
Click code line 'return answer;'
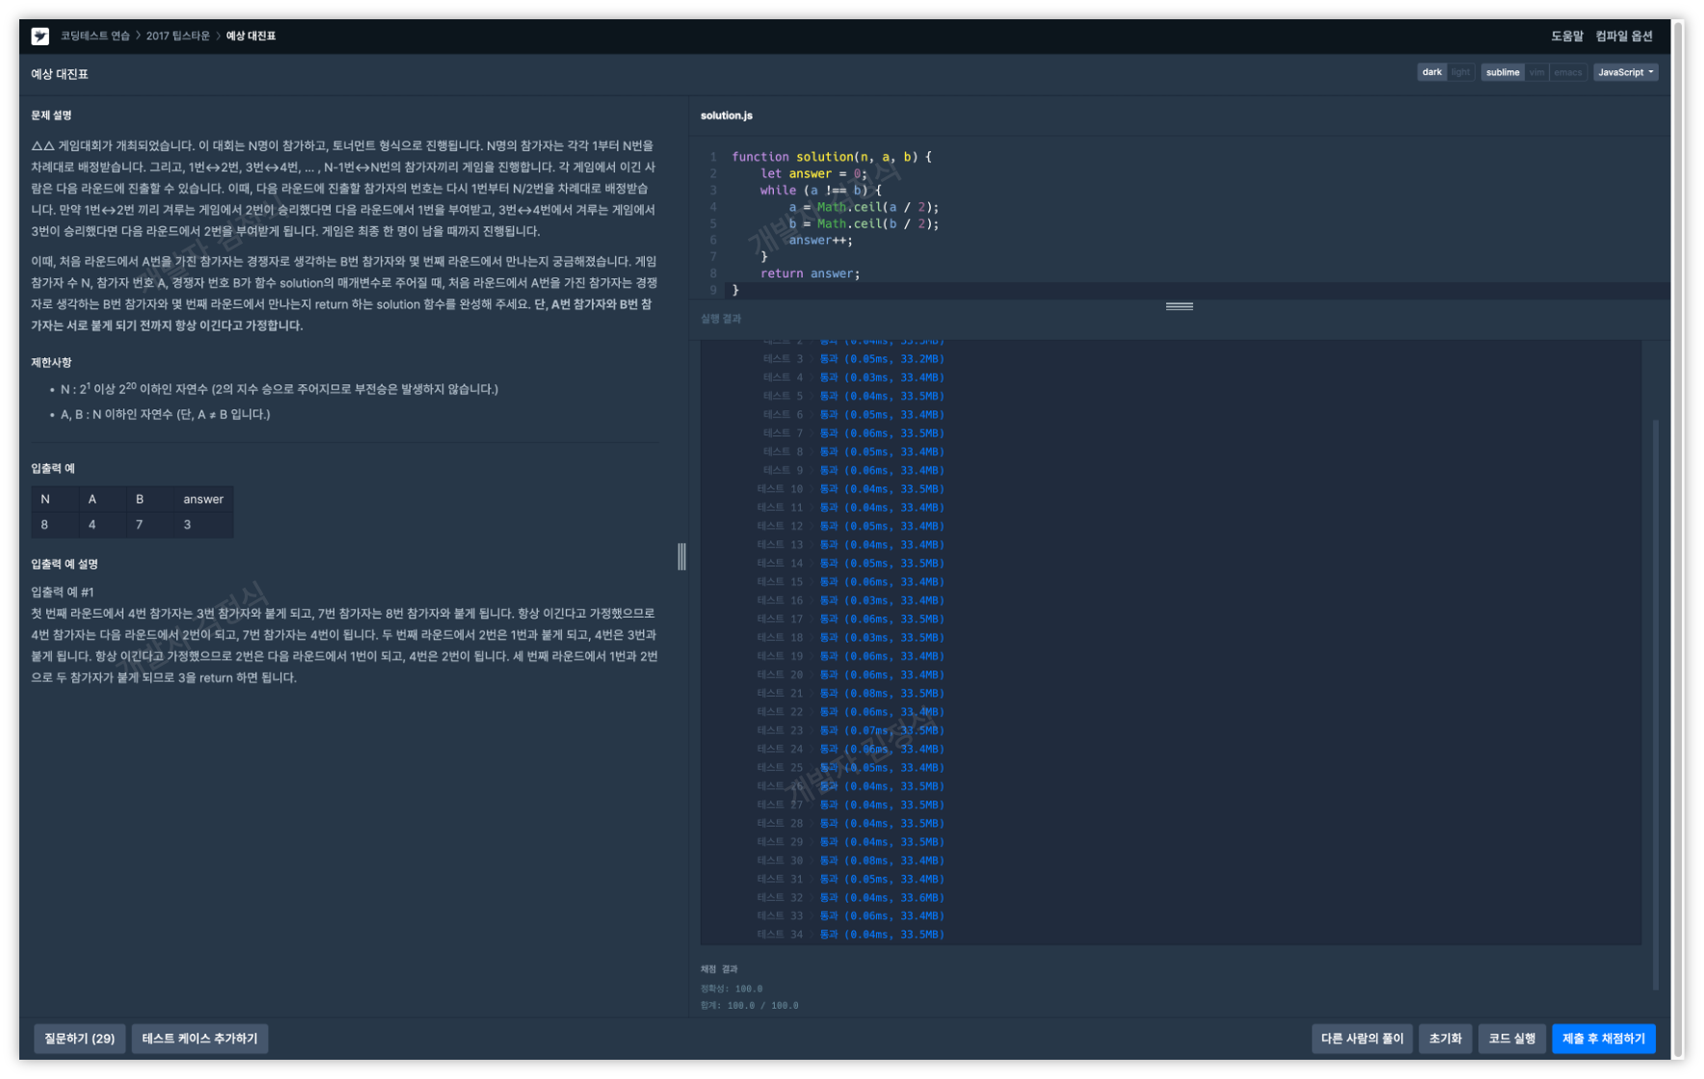click(x=810, y=274)
